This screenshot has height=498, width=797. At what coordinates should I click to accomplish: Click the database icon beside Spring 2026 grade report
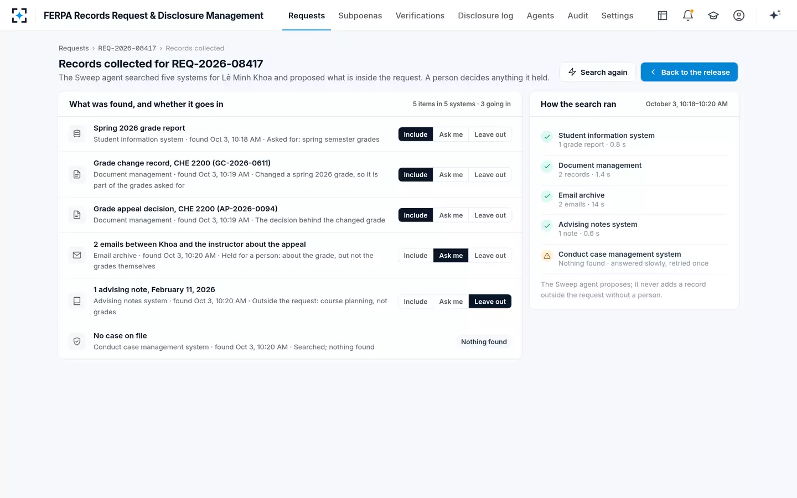coord(77,134)
